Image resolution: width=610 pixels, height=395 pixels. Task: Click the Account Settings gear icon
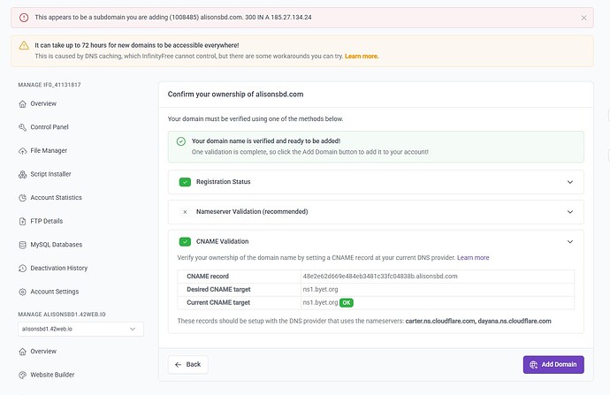click(x=22, y=292)
